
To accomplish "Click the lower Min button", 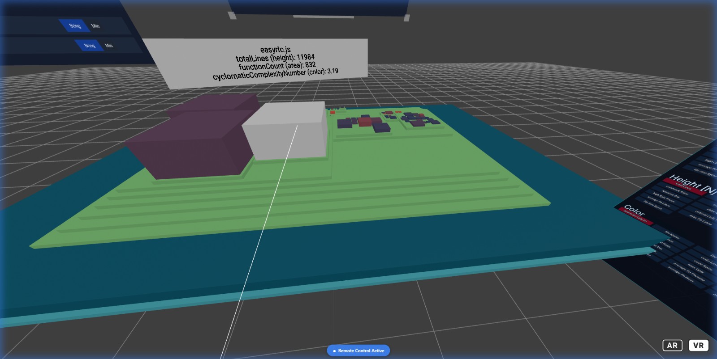I will click(109, 46).
